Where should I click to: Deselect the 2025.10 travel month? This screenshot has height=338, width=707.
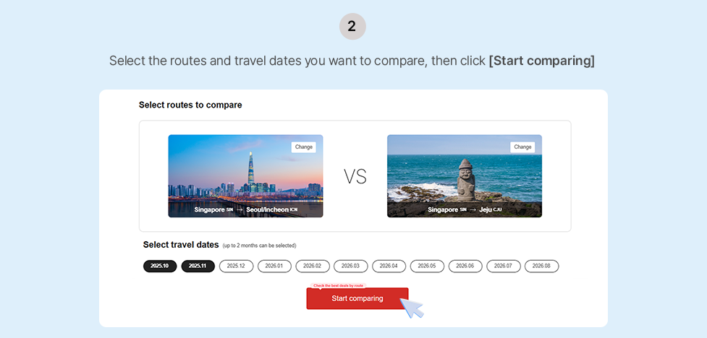coord(160,266)
